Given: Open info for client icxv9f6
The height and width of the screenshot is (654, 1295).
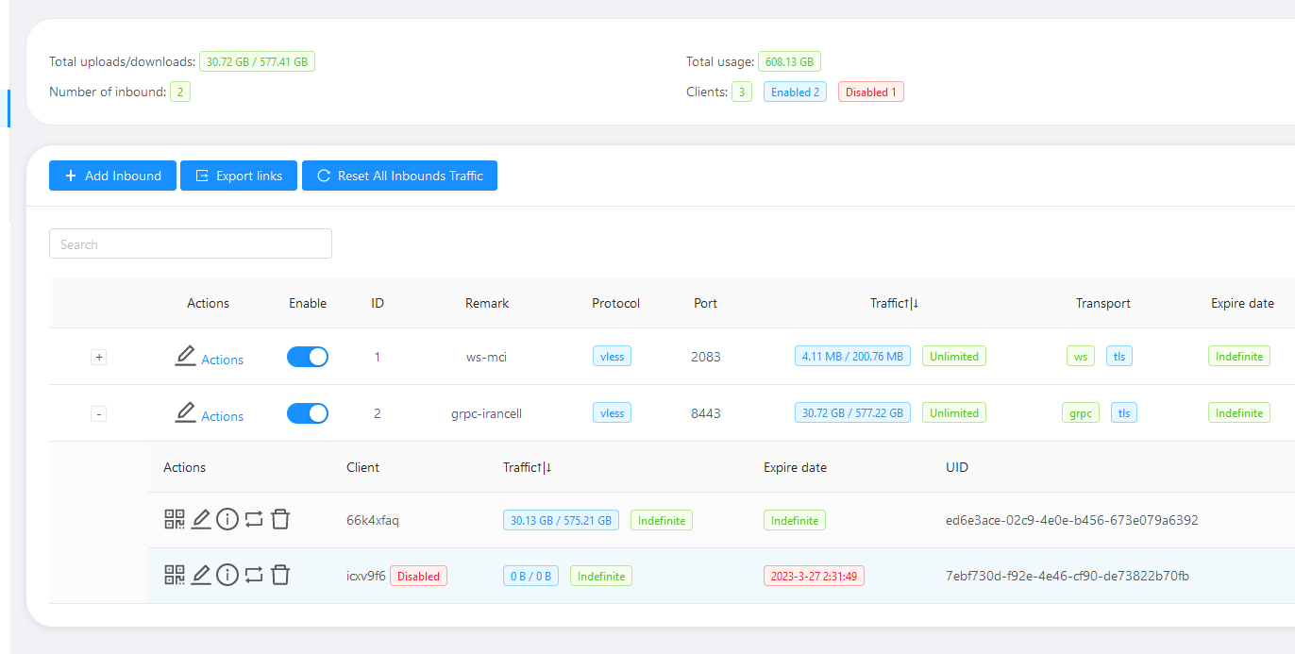Looking at the screenshot, I should tap(227, 575).
